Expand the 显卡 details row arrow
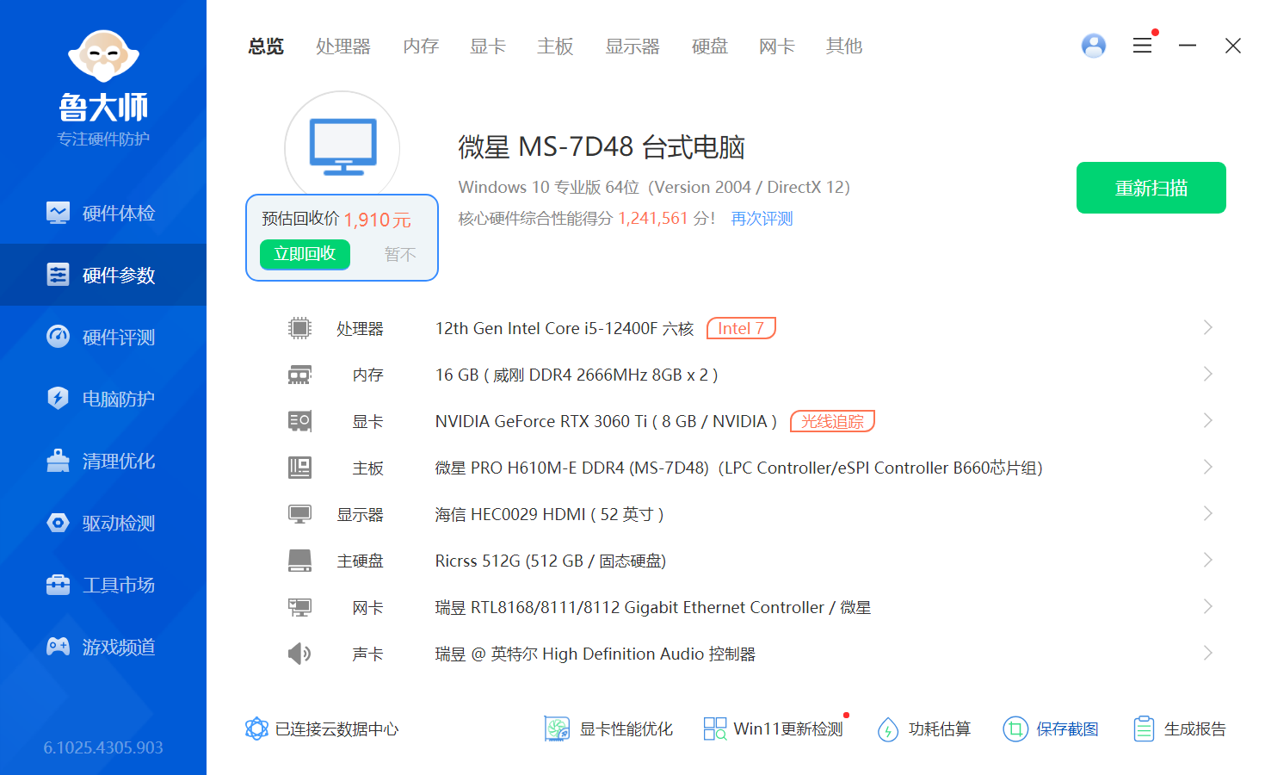This screenshot has width=1265, height=775. pyautogui.click(x=1207, y=421)
